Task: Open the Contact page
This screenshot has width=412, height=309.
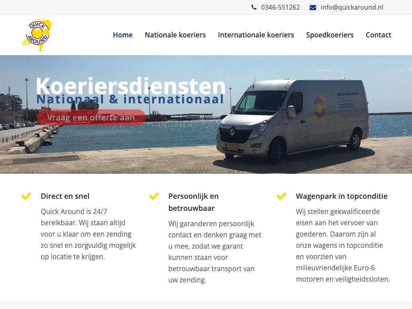Action: 378,35
